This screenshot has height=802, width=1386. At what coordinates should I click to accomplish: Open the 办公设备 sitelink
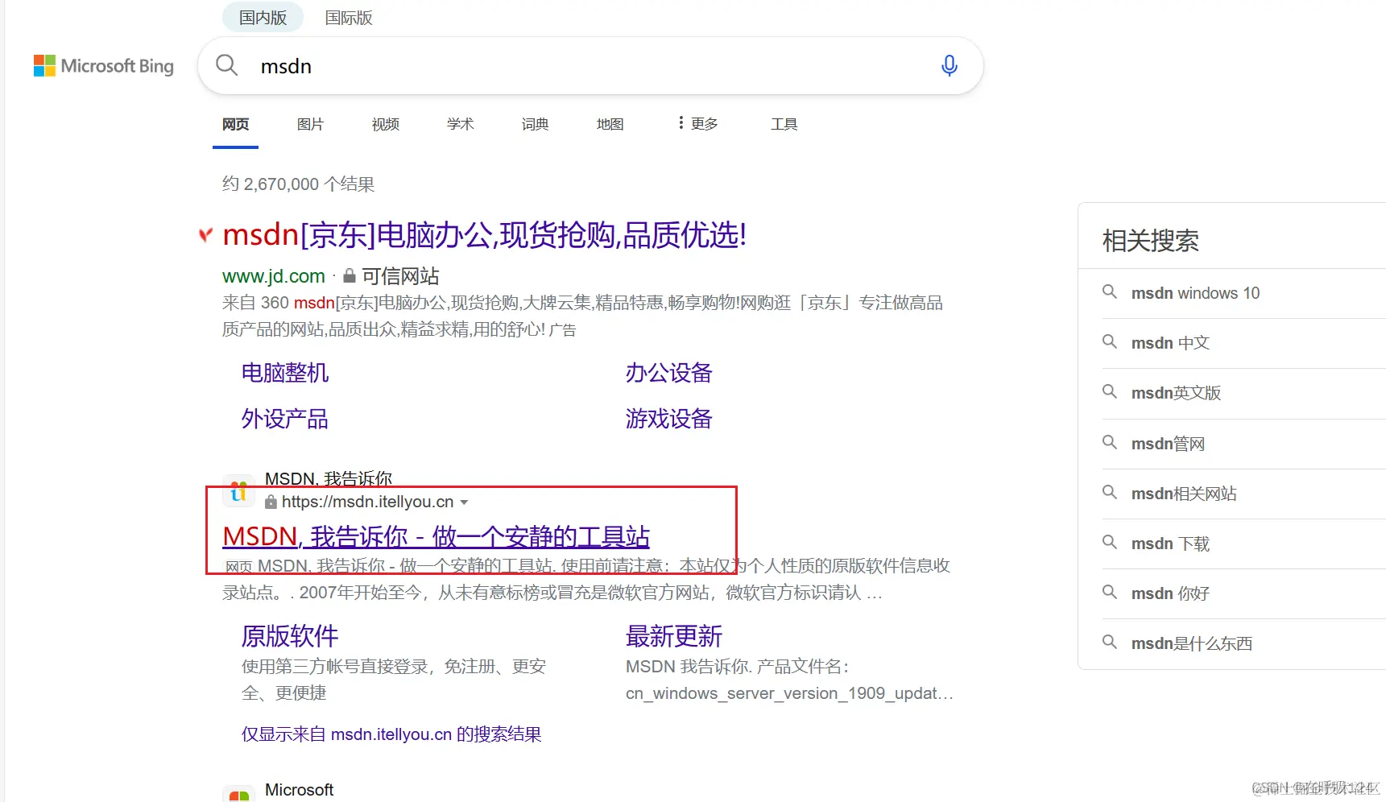tap(669, 373)
